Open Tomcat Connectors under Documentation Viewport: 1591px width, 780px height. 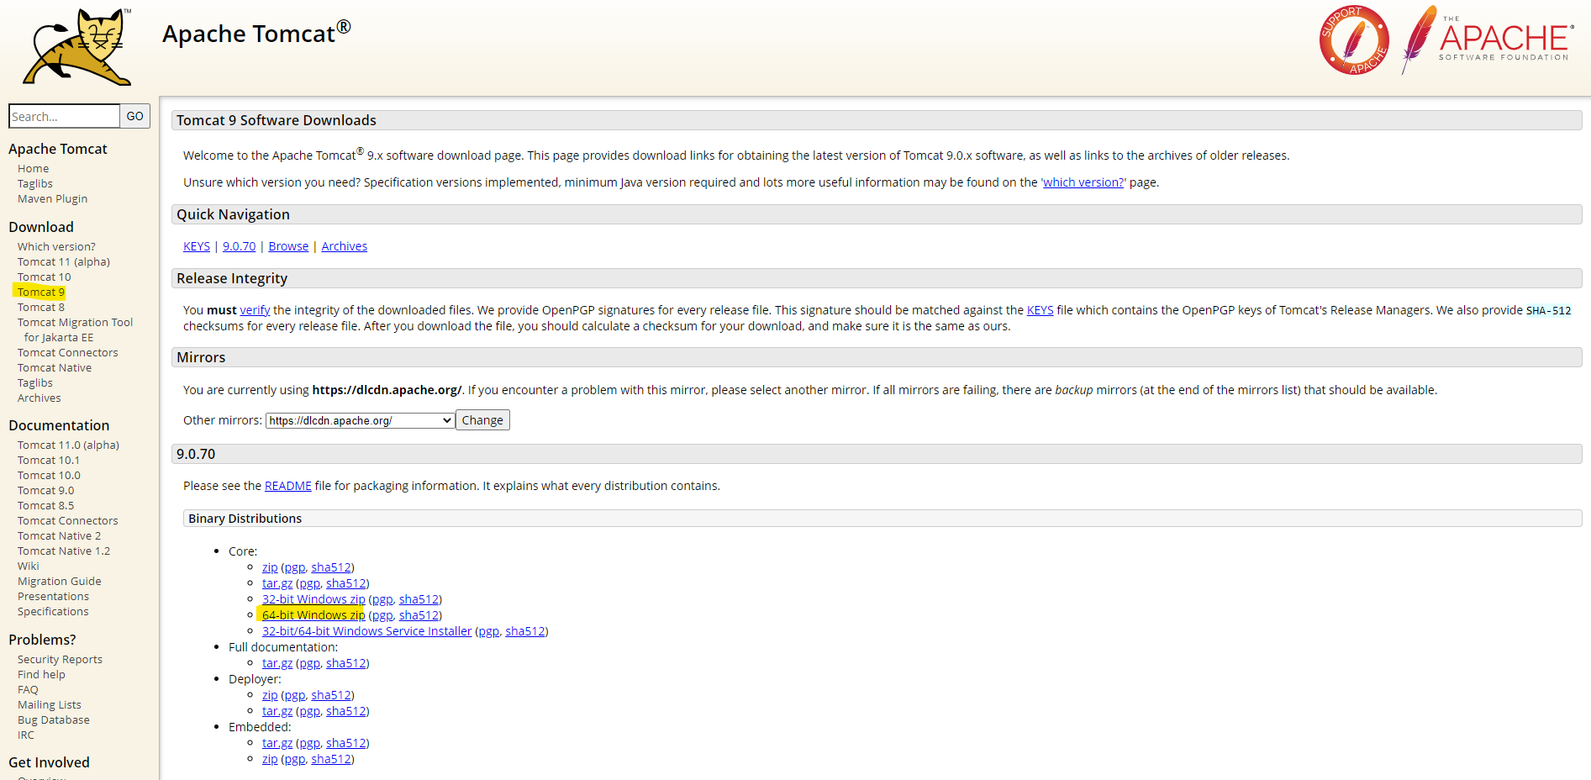[68, 521]
